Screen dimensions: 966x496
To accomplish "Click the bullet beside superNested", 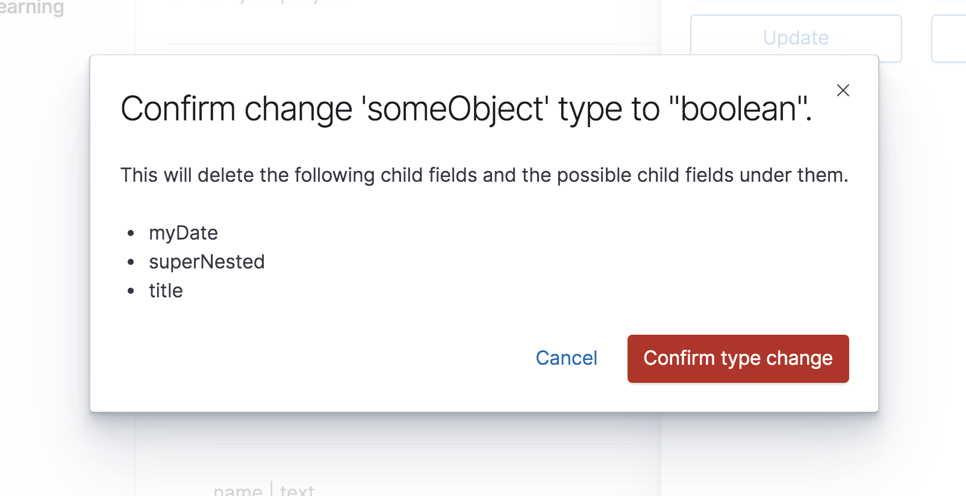I will pyautogui.click(x=131, y=262).
